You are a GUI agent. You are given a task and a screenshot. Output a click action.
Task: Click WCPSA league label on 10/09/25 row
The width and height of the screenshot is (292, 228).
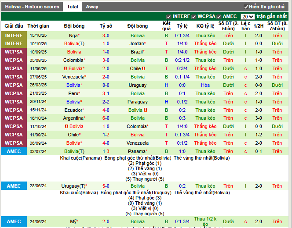(x=14, y=52)
